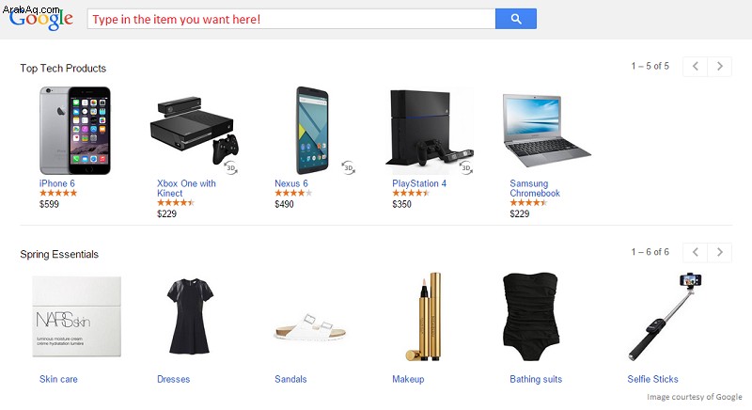Browse the Skin care category
This screenshot has height=410, width=752.
58,379
